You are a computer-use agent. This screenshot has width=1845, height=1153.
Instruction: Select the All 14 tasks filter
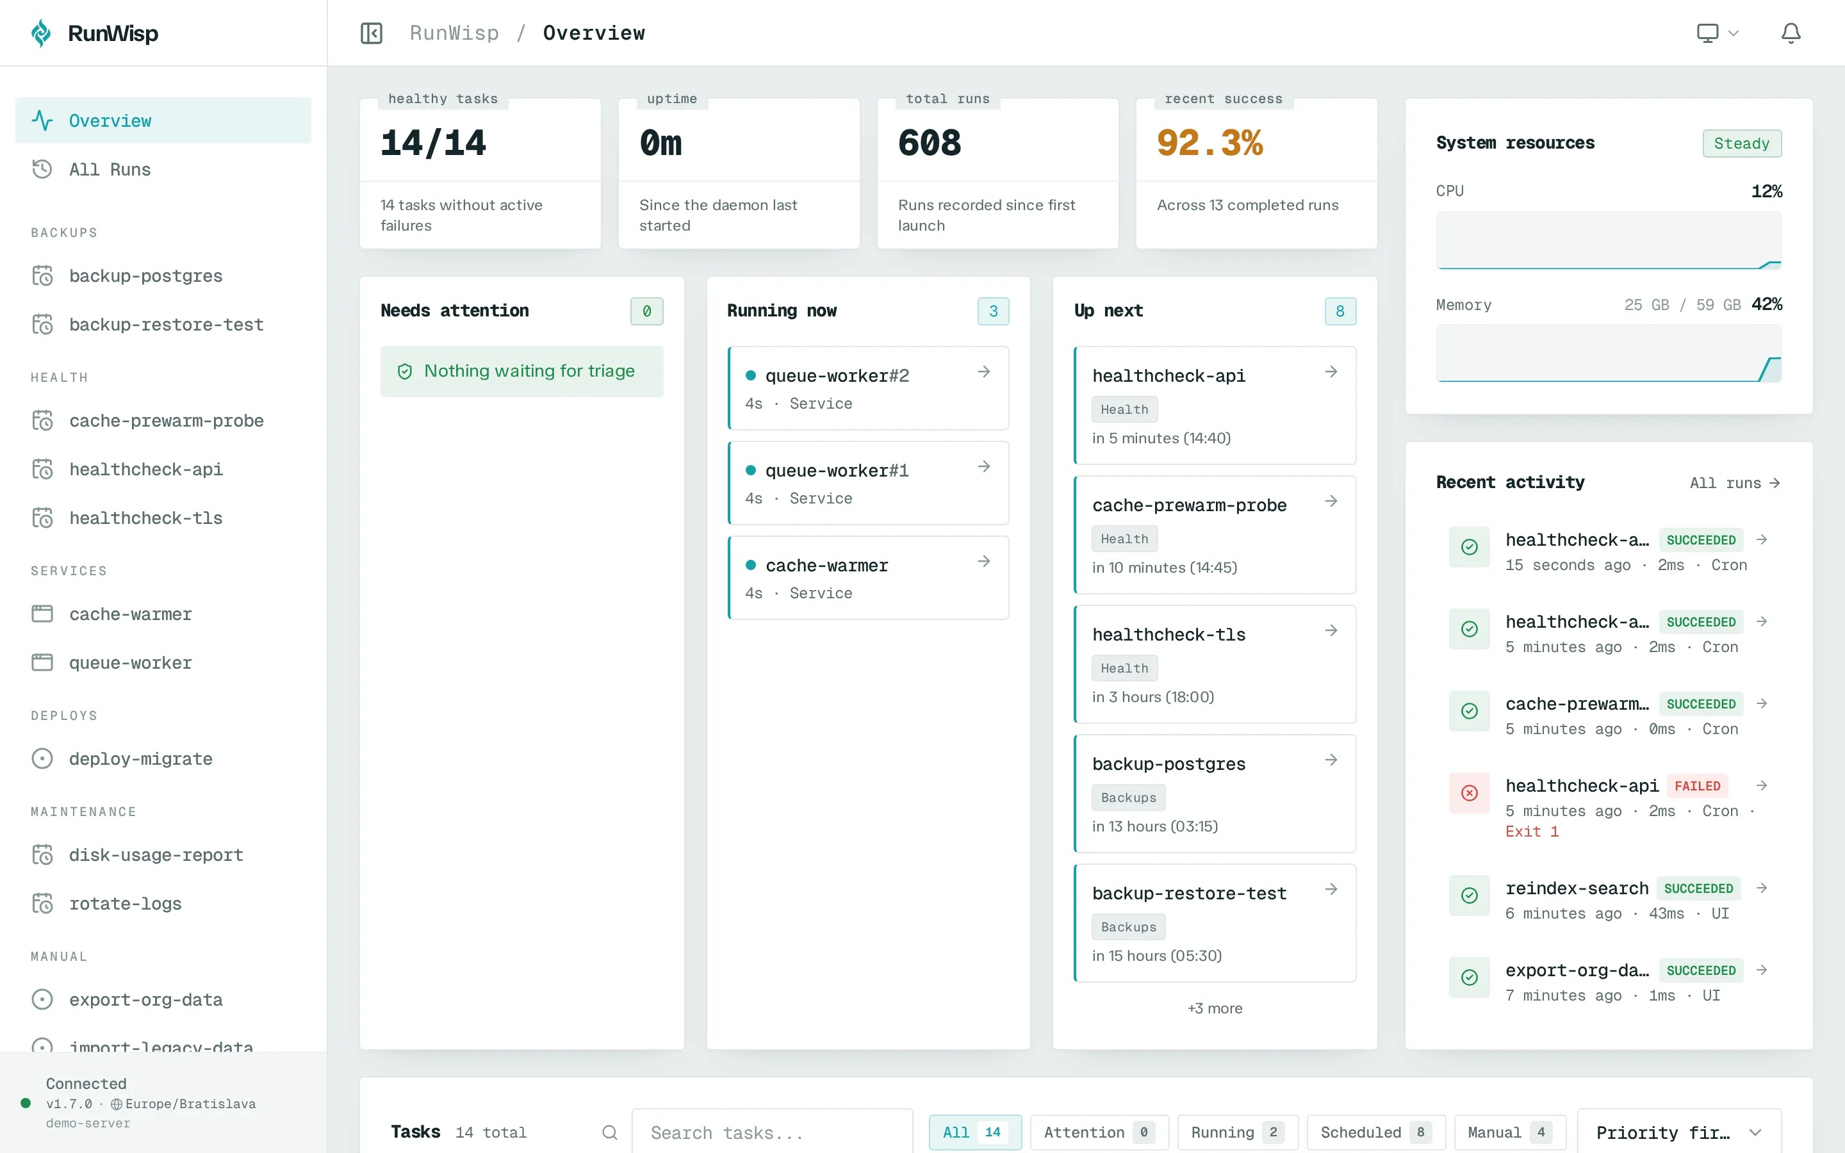click(975, 1133)
